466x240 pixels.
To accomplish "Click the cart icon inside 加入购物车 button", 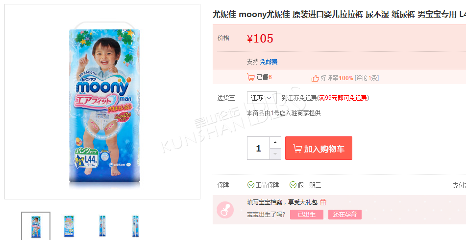I will [297, 149].
